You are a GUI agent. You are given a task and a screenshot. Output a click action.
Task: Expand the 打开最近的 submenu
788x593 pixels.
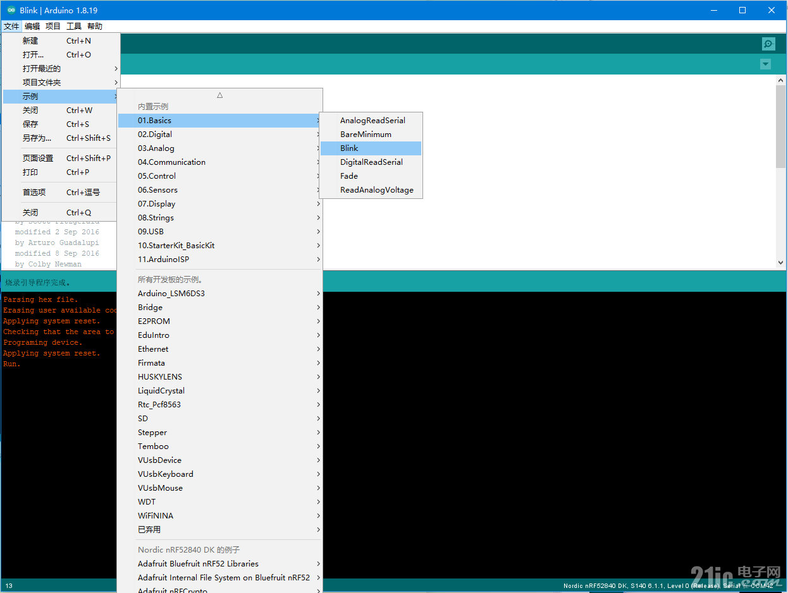click(61, 68)
